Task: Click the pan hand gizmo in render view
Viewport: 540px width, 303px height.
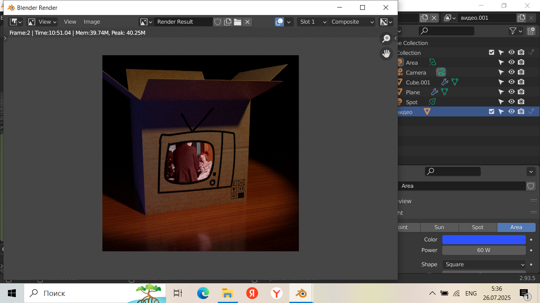Action: pyautogui.click(x=386, y=54)
